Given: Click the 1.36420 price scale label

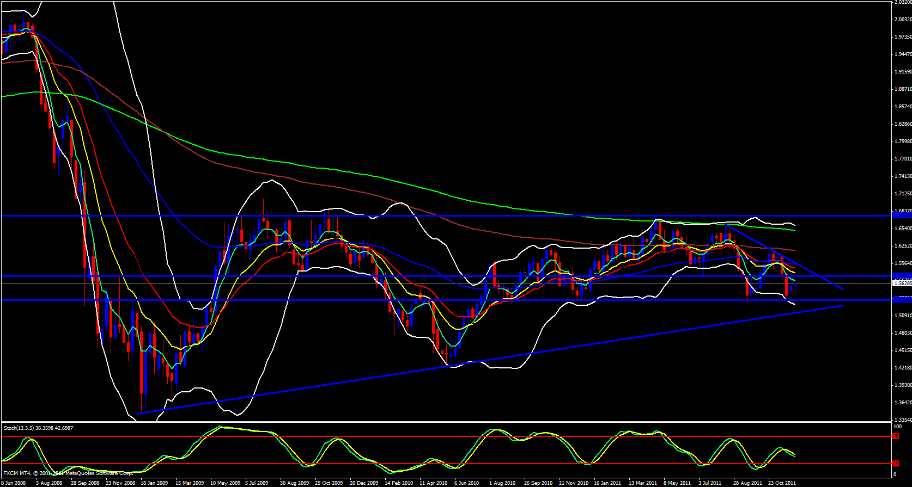Looking at the screenshot, I should point(902,403).
